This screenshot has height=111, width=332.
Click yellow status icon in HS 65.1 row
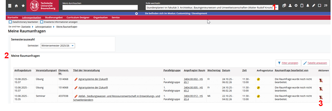258,79
